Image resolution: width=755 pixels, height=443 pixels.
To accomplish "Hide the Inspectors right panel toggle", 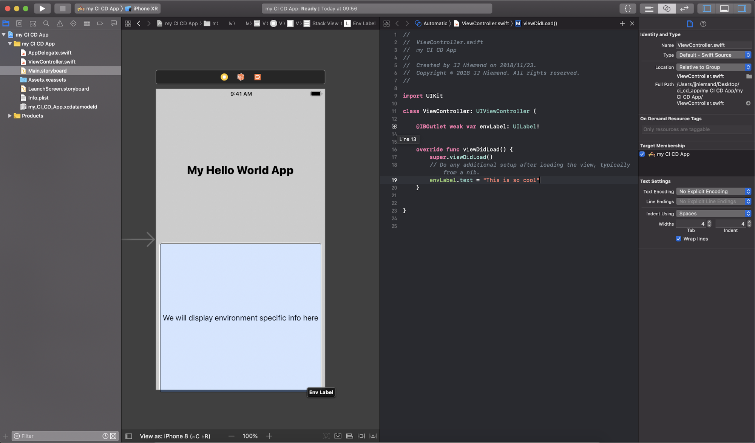I will tap(742, 8).
